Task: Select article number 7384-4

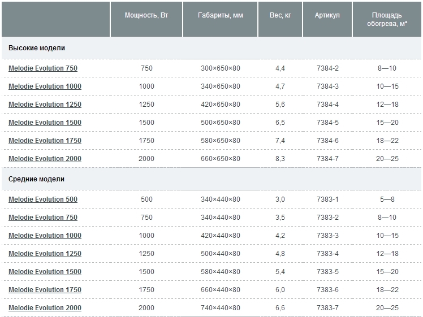Action: (x=327, y=105)
